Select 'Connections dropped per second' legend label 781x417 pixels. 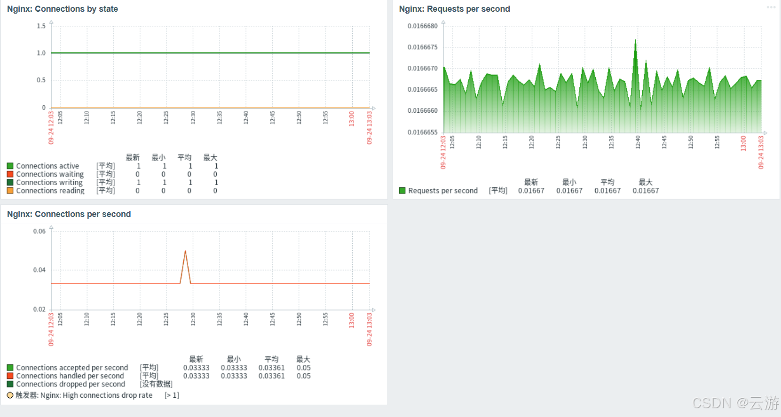(x=71, y=384)
